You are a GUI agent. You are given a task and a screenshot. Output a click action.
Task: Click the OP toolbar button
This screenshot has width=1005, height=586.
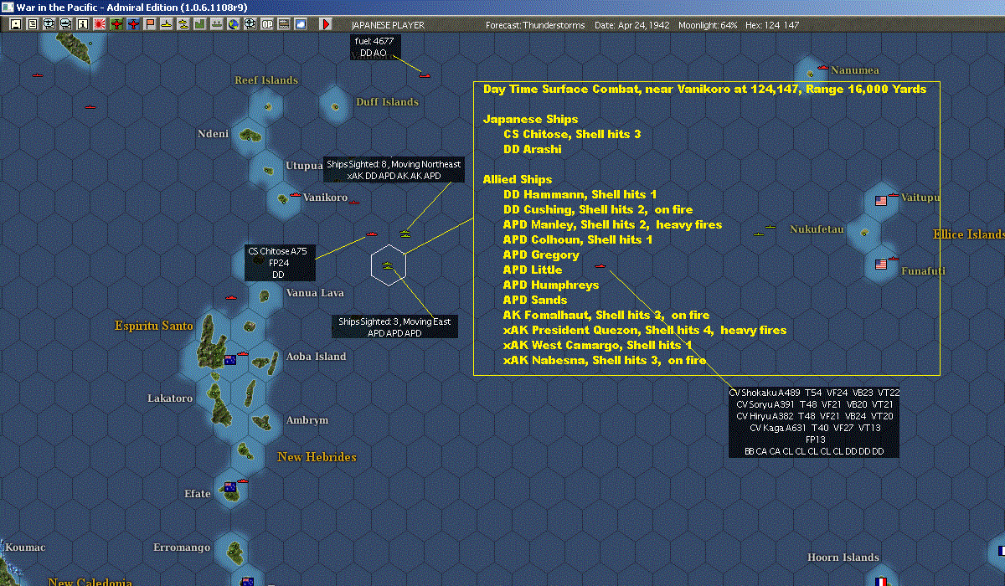pos(266,24)
